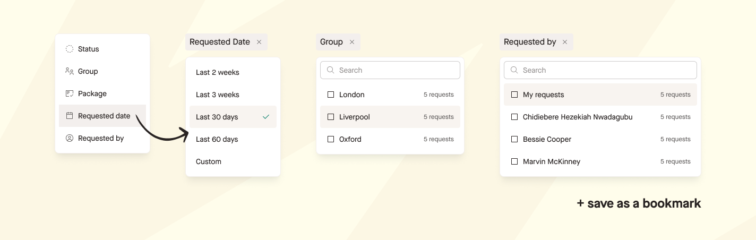Click save as a bookmark

pyautogui.click(x=639, y=203)
